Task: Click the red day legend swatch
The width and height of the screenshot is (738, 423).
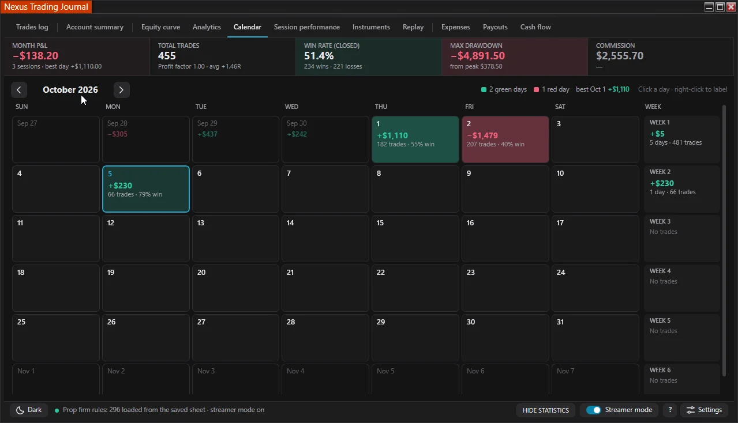Action: (x=537, y=90)
